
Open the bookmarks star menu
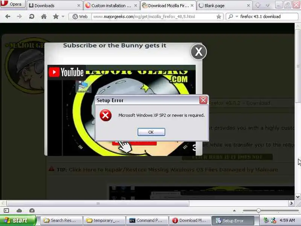click(56, 17)
